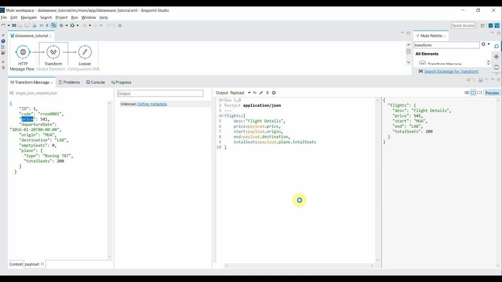Image resolution: width=502 pixels, height=282 pixels.
Task: Click the Mule Palette settings gear
Action: (x=484, y=44)
